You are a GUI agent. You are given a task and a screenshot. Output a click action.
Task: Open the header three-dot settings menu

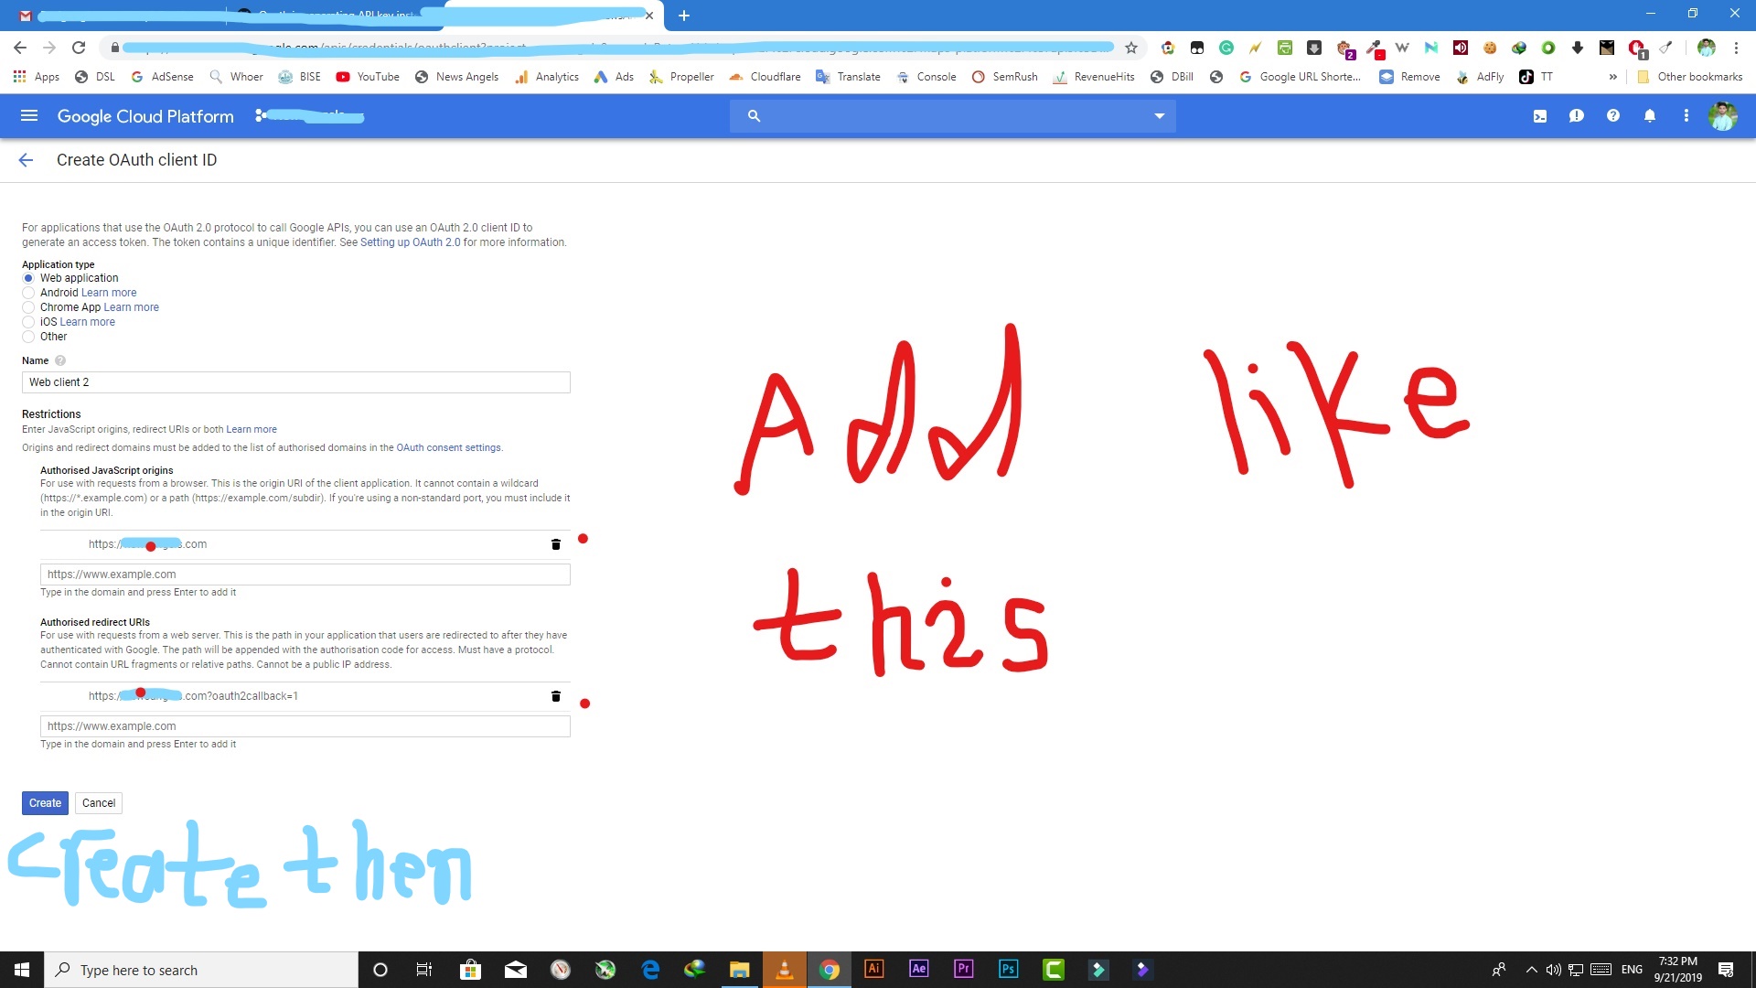pyautogui.click(x=1686, y=116)
